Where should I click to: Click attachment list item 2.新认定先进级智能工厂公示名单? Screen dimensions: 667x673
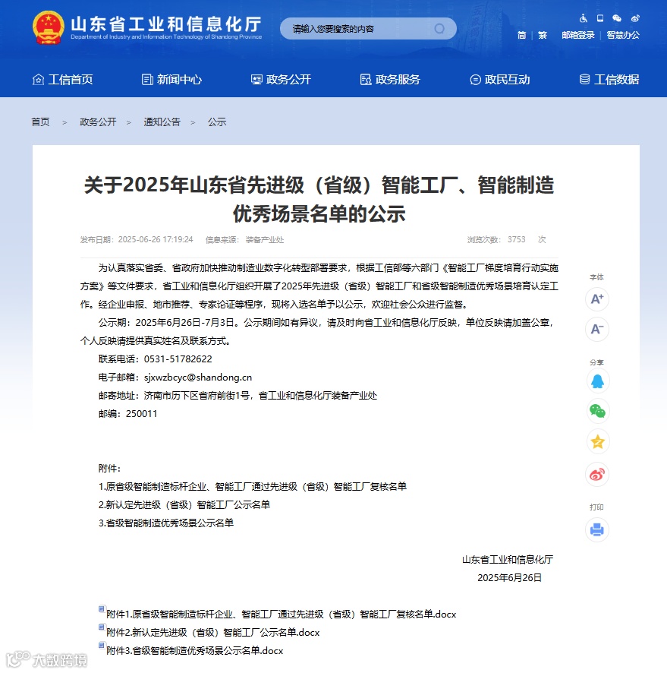tap(184, 504)
